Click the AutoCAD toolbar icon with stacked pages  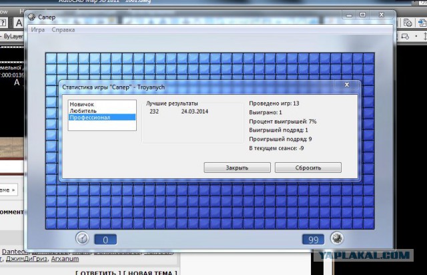click(408, 23)
